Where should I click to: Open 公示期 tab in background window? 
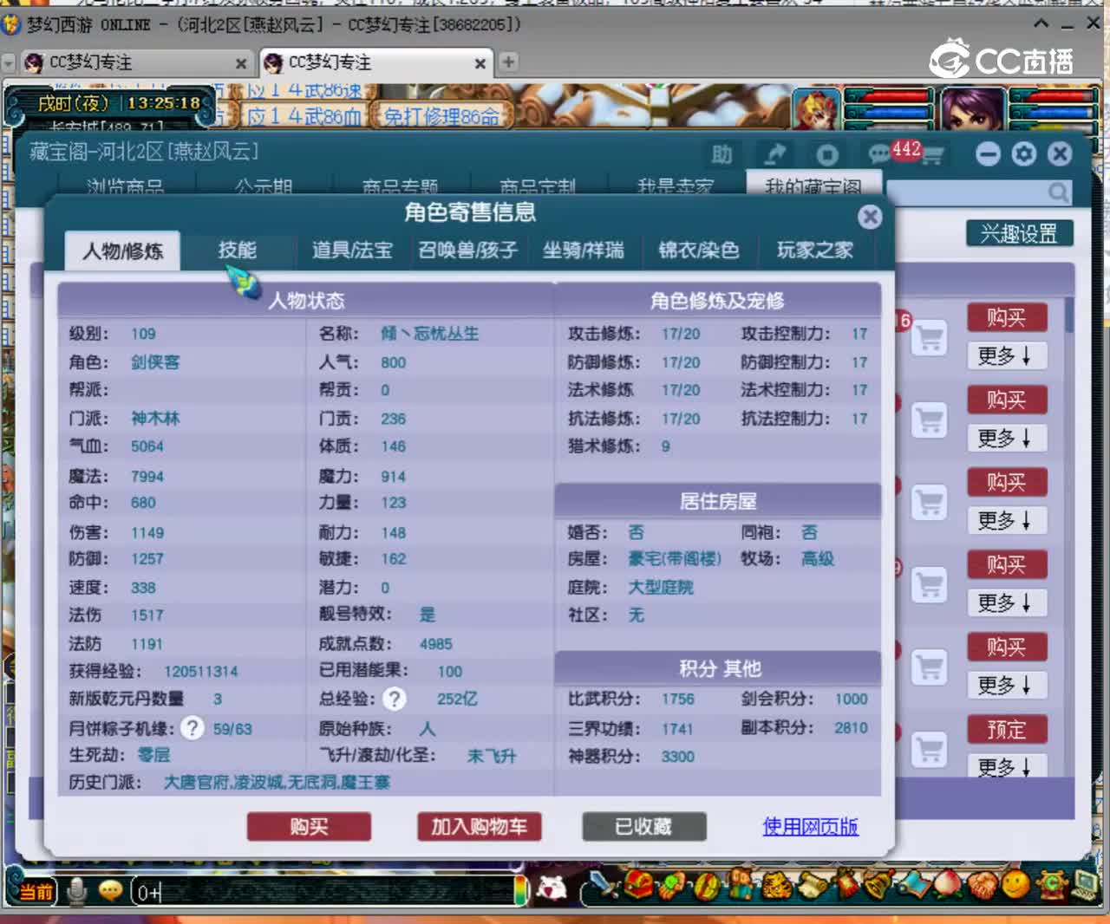(264, 185)
